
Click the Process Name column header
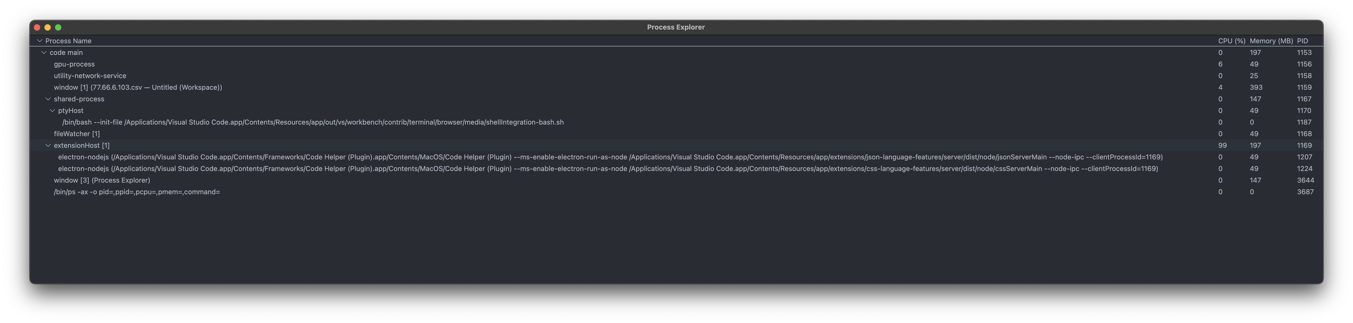[68, 40]
